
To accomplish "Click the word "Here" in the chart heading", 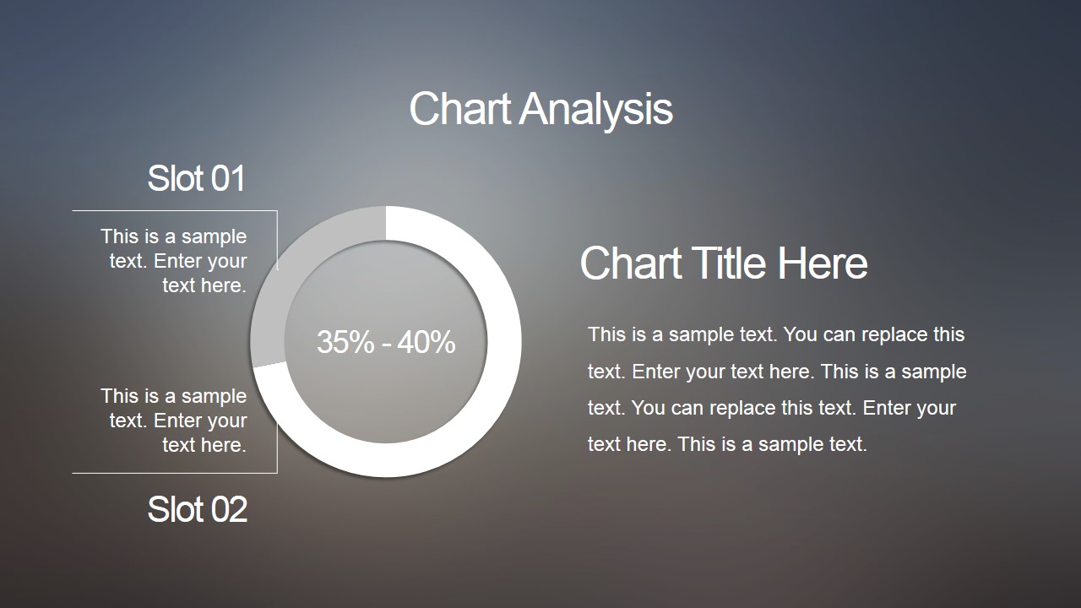I will tap(823, 263).
